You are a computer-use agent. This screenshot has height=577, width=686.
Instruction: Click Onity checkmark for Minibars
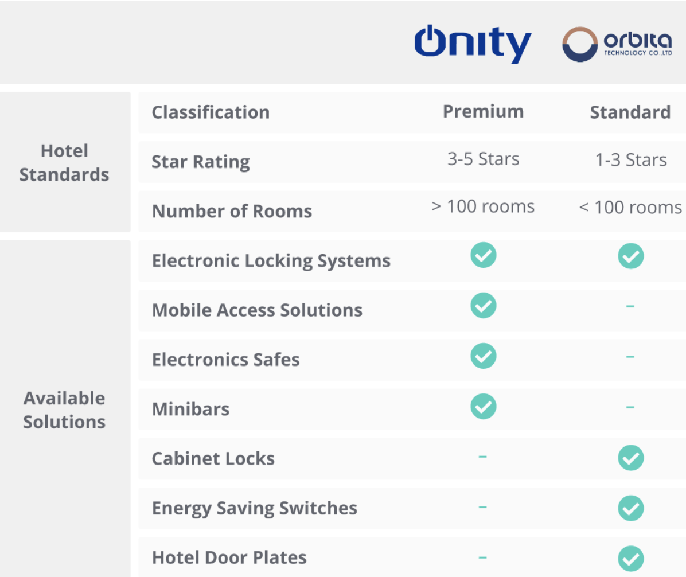tap(484, 407)
